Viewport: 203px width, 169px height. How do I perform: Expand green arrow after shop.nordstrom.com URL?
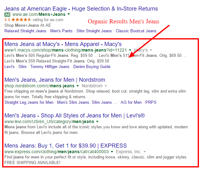78,86
